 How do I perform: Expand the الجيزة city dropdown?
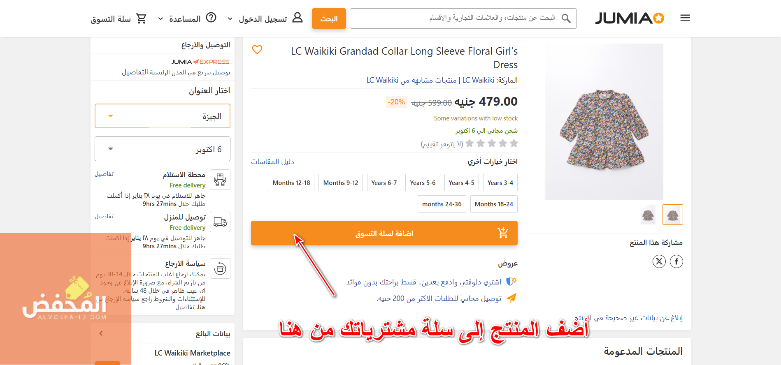pos(163,116)
